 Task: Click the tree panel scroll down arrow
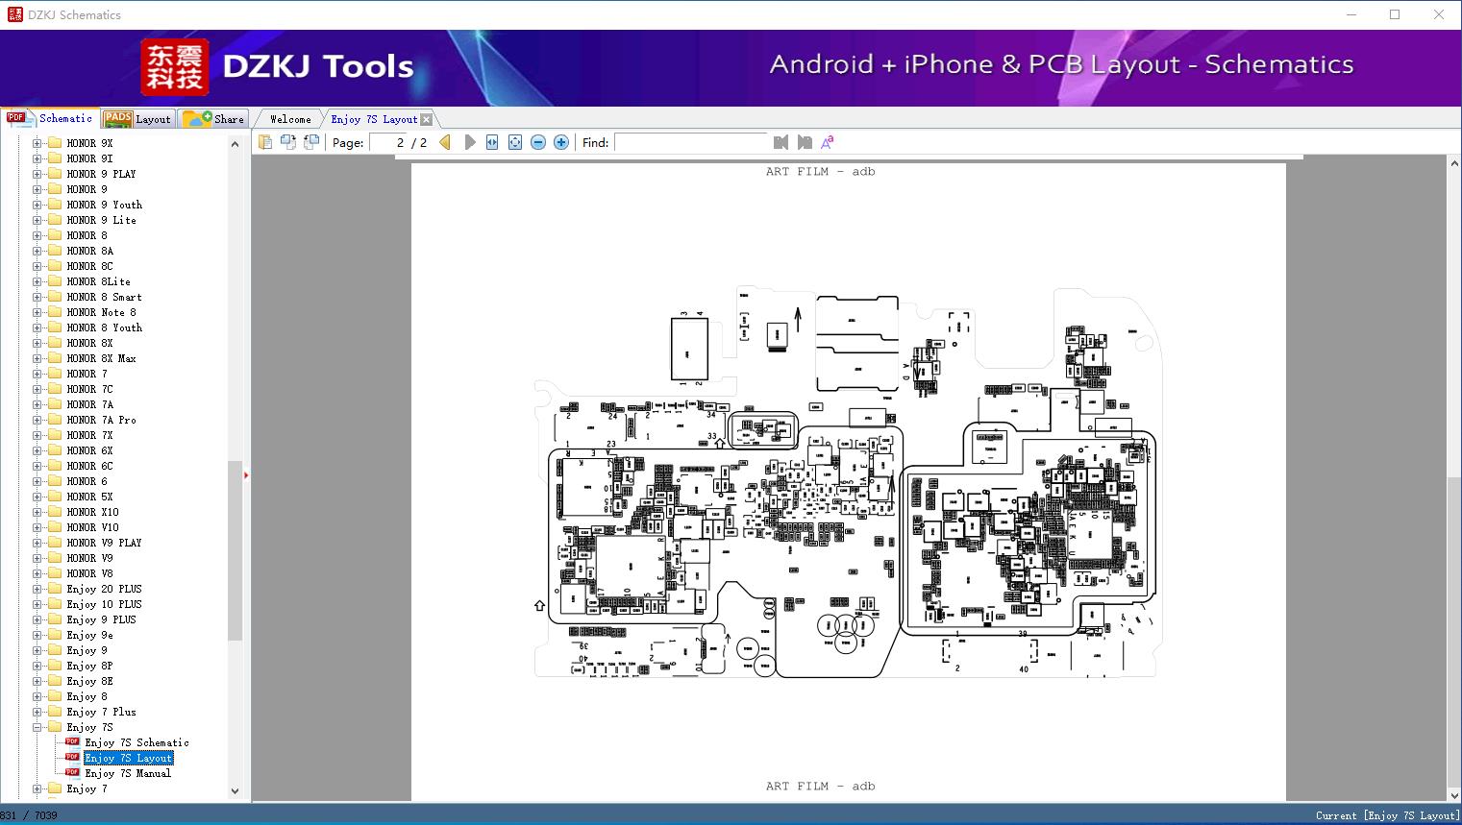tap(235, 791)
